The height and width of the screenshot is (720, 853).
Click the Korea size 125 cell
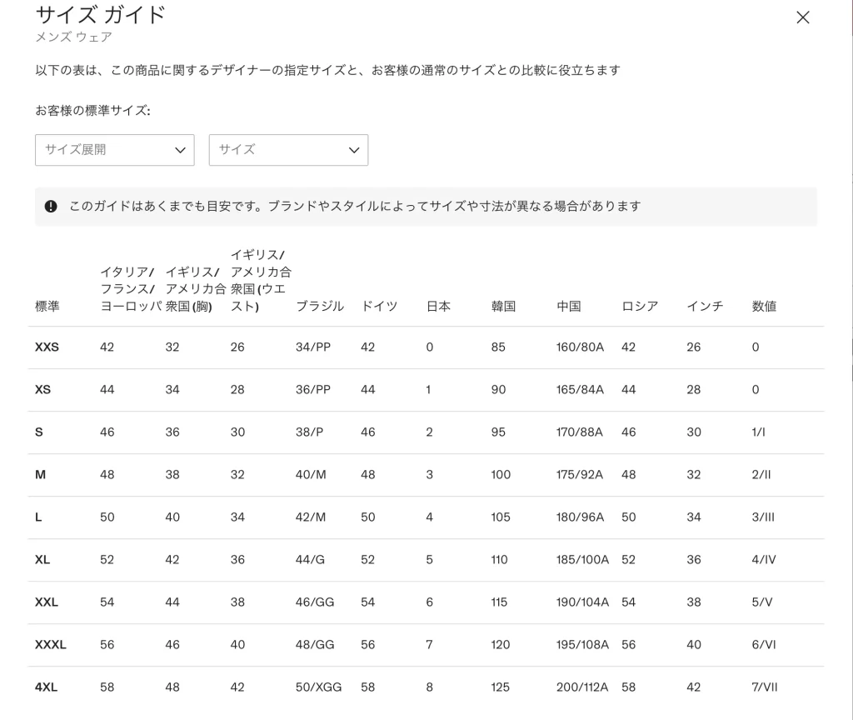(x=501, y=687)
